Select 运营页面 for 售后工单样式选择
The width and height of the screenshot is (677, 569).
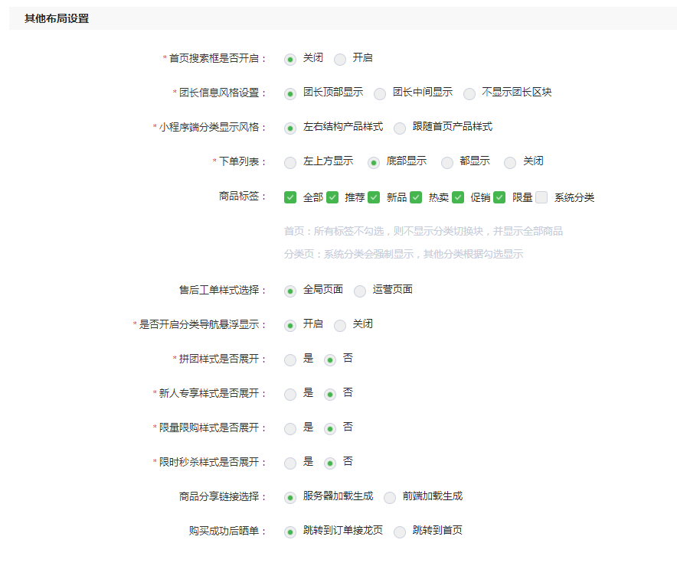click(360, 291)
